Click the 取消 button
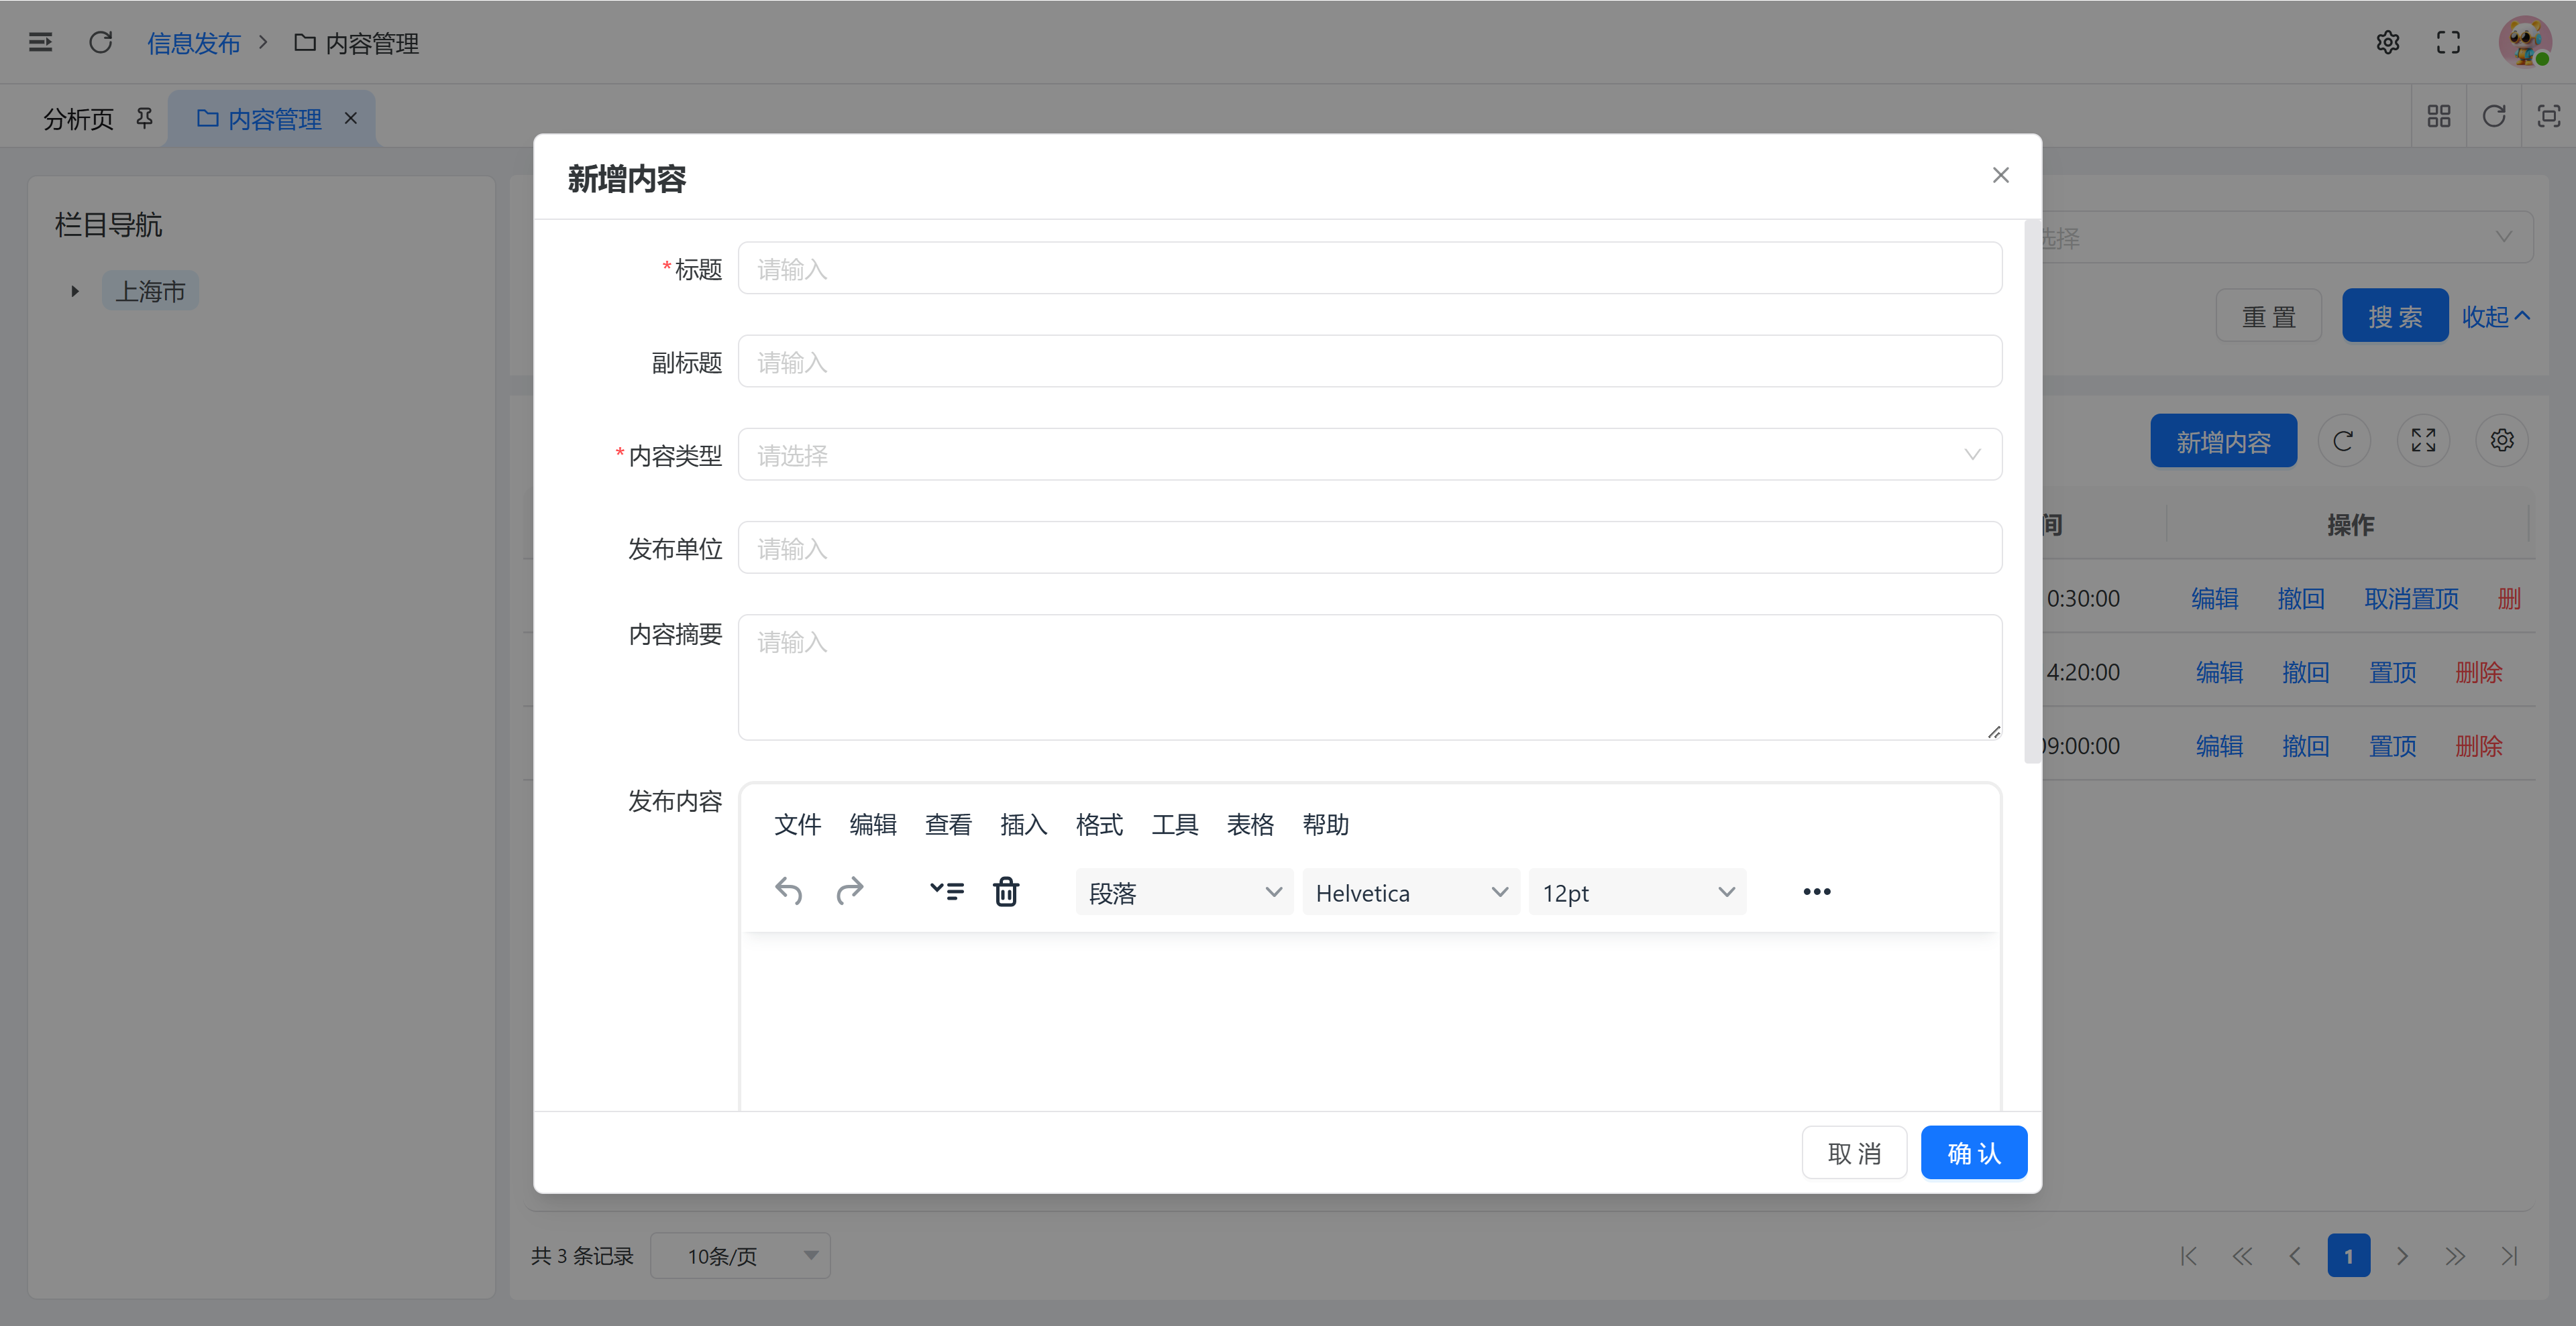This screenshot has width=2576, height=1326. [1854, 1153]
